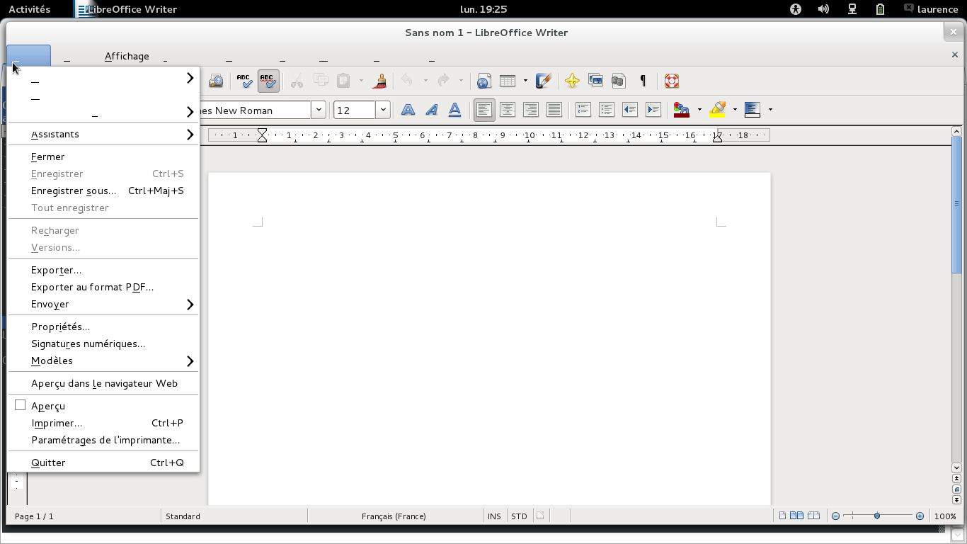Open the page preview toolbar icon

pos(216,81)
